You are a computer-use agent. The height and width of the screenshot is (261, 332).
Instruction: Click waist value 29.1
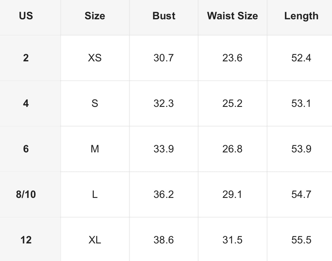pyautogui.click(x=232, y=194)
